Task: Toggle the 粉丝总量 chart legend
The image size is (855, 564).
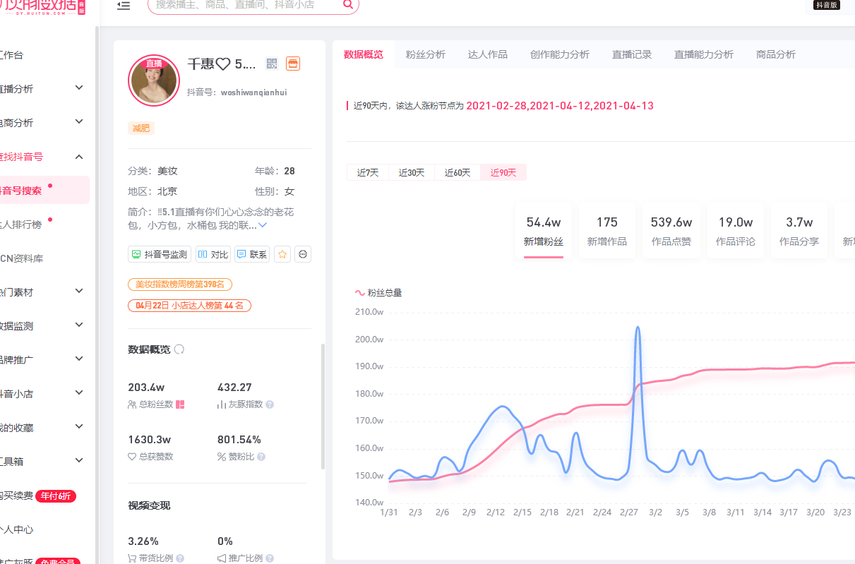Action: coord(378,292)
